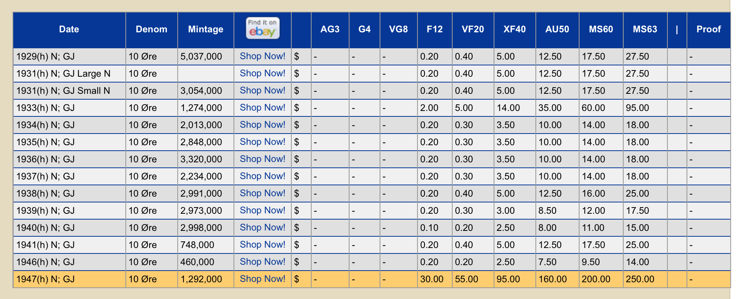Viewport: 742px width, 299px height.
Task: Click Shop Now for 1938(h) row
Action: (x=262, y=193)
